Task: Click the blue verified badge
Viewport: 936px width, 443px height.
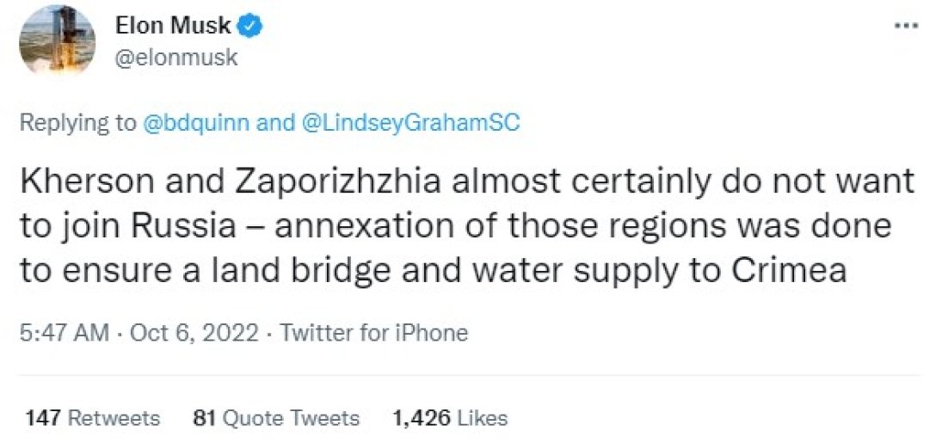Action: pyautogui.click(x=250, y=28)
